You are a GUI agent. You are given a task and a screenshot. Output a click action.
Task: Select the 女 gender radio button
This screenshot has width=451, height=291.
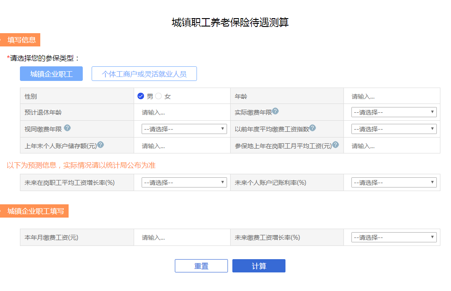pyautogui.click(x=158, y=96)
